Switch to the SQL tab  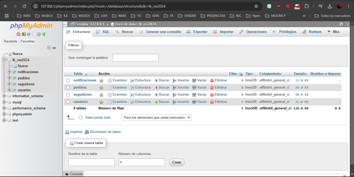pyautogui.click(x=103, y=32)
